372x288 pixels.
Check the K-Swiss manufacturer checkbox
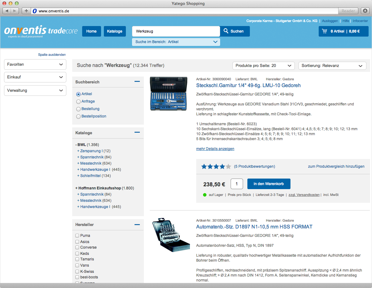coord(77,272)
